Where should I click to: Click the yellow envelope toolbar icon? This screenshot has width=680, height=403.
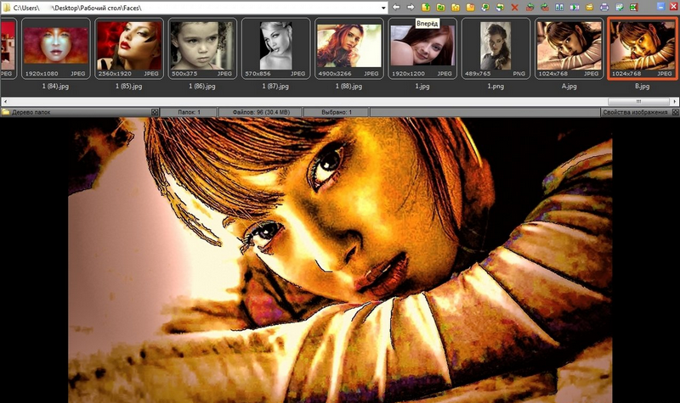[x=589, y=7]
